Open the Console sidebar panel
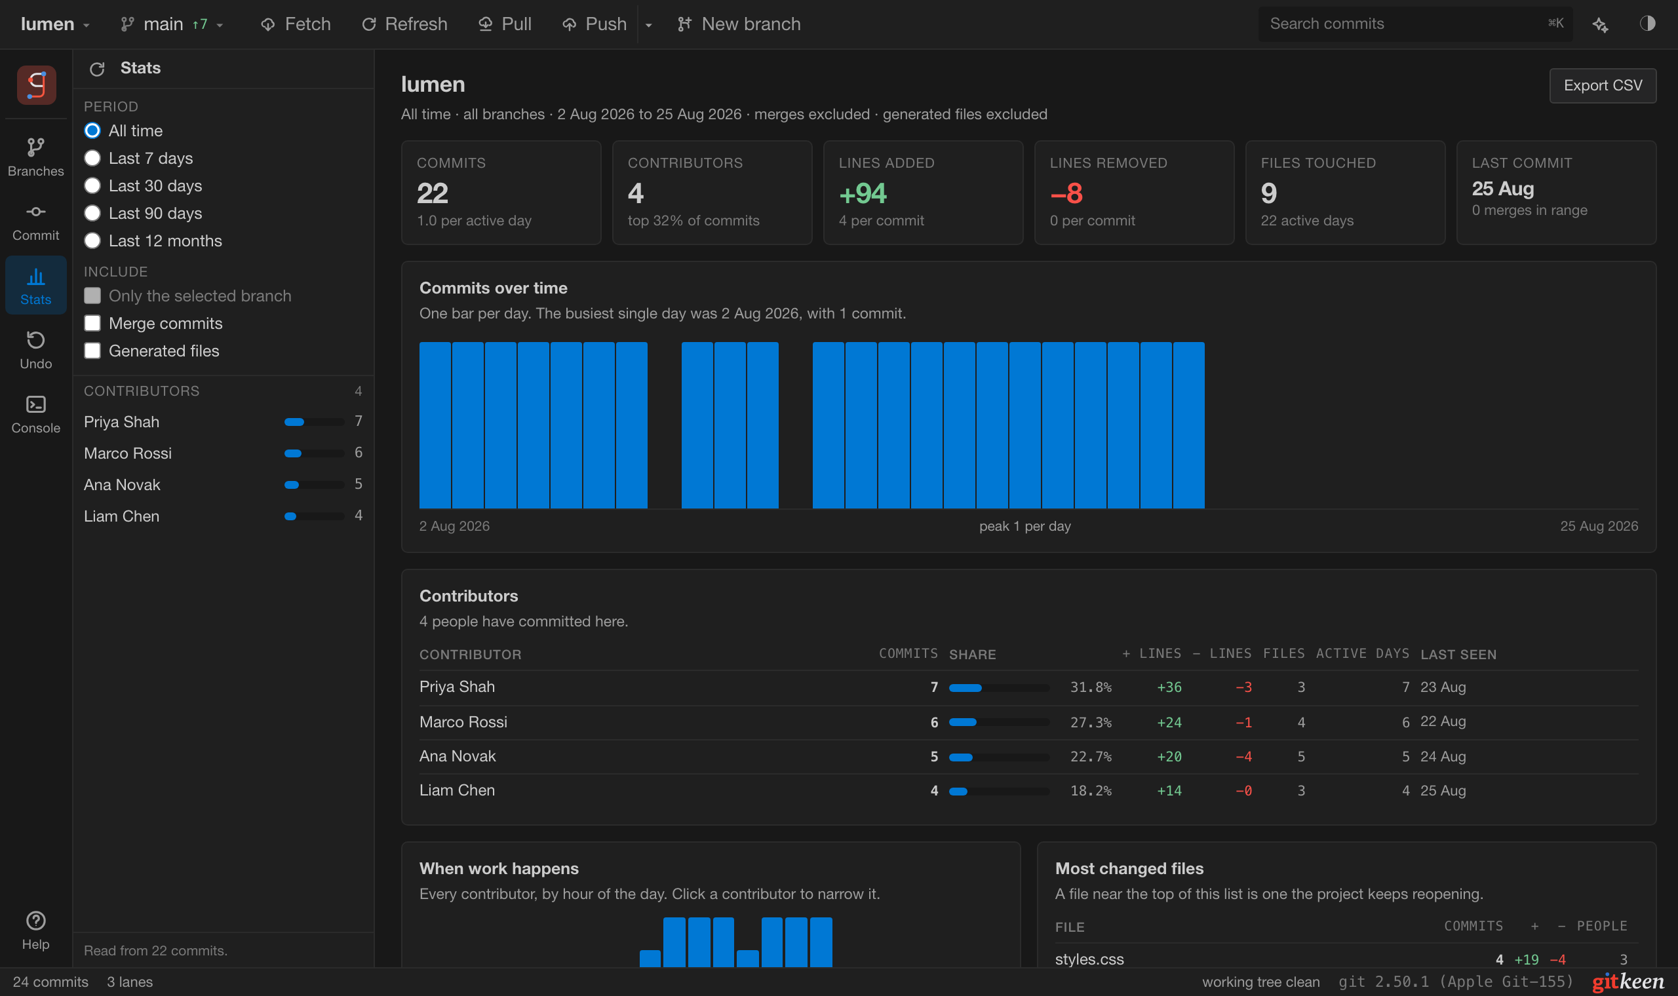 tap(35, 415)
